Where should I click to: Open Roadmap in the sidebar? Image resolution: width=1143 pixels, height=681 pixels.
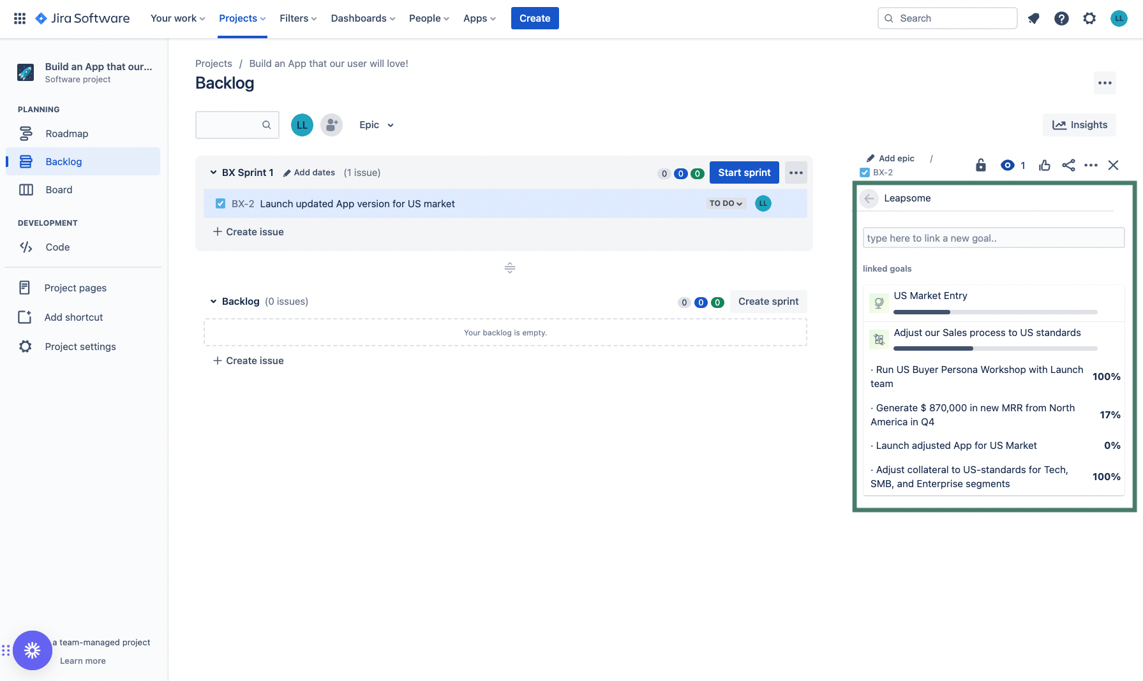point(83,133)
